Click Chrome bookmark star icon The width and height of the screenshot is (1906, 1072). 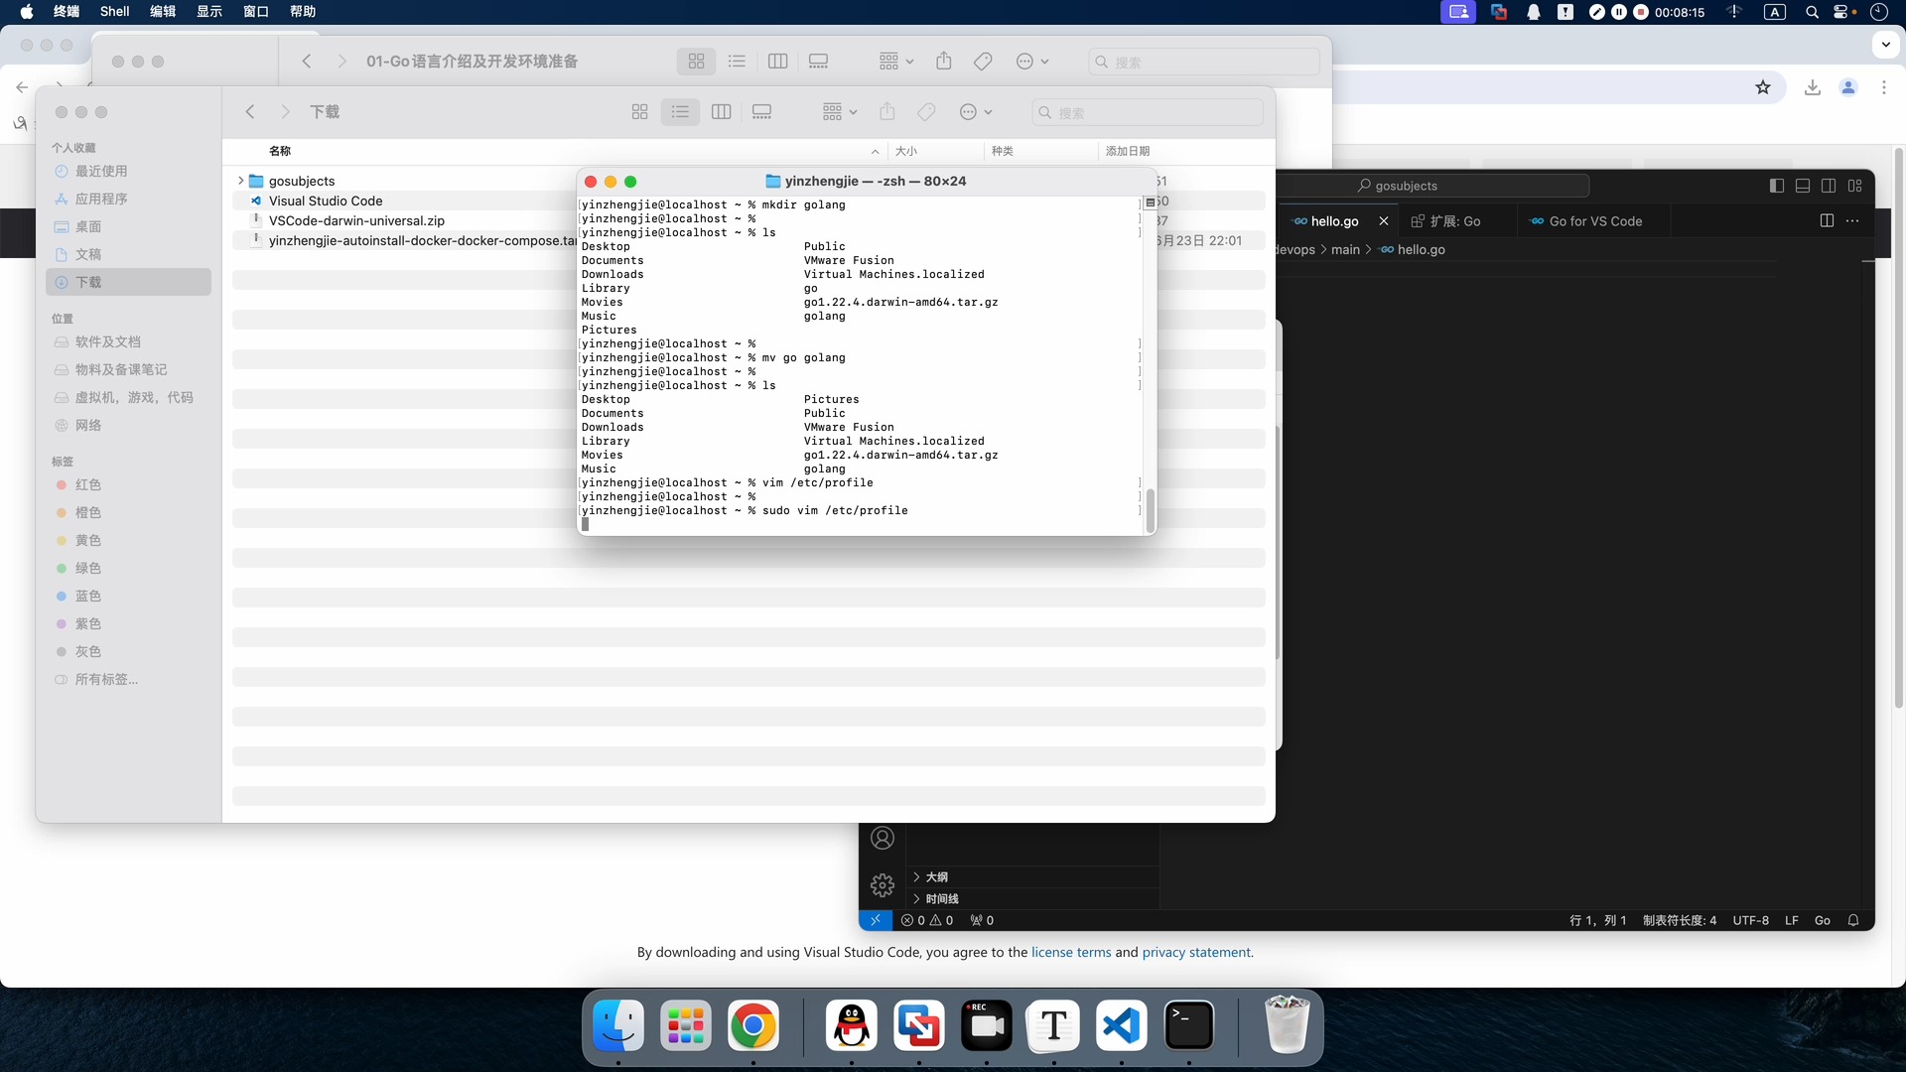tap(1763, 87)
